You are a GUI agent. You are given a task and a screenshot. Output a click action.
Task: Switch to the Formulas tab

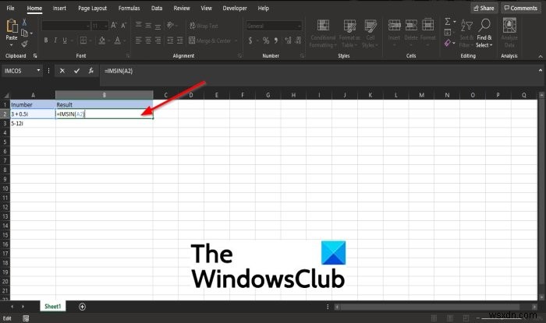coord(129,8)
